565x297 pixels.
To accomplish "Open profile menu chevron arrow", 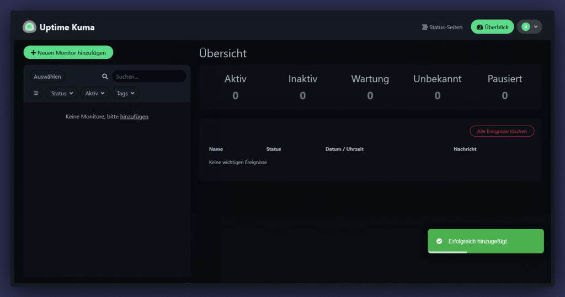I will click(x=536, y=27).
